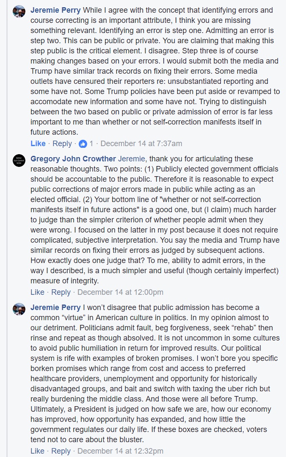Screen dimensions: 286x457
Task: Open Jeremie Perry's profile from the 7:37am comment name
Action: [x=56, y=10]
